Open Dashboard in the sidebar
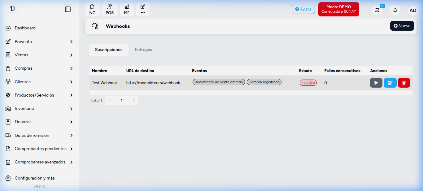 point(25,28)
